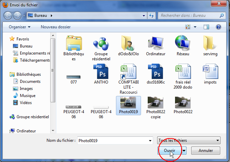Select the Groupe résidentiel icon in file list
The width and height of the screenshot is (230, 162).
tap(101, 43)
